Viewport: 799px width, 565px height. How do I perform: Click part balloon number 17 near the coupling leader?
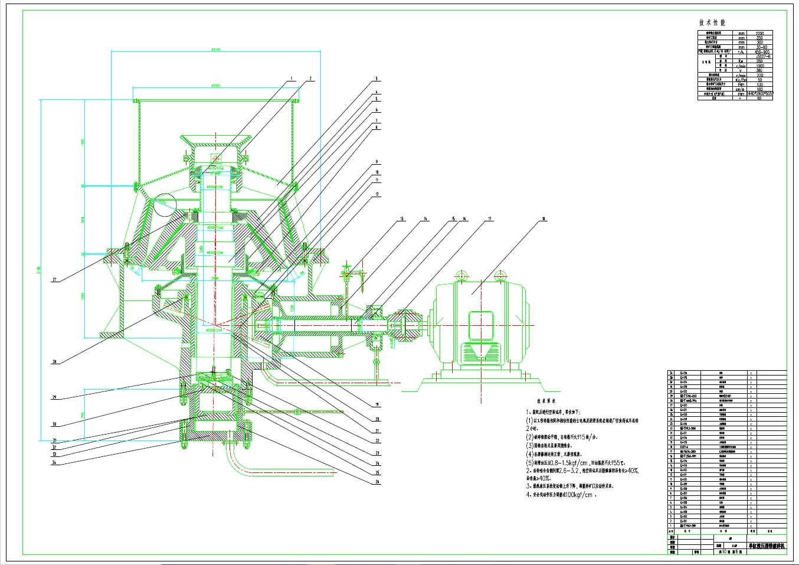pyautogui.click(x=489, y=219)
